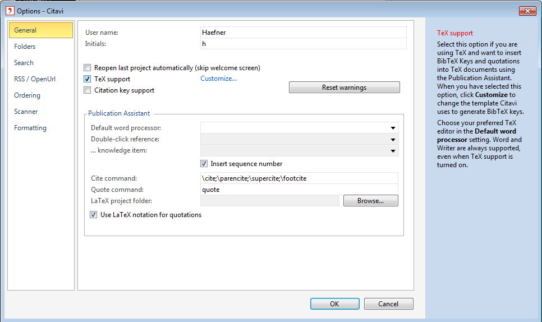Open the Ordering options page
Image resolution: width=542 pixels, height=322 pixels.
click(27, 95)
